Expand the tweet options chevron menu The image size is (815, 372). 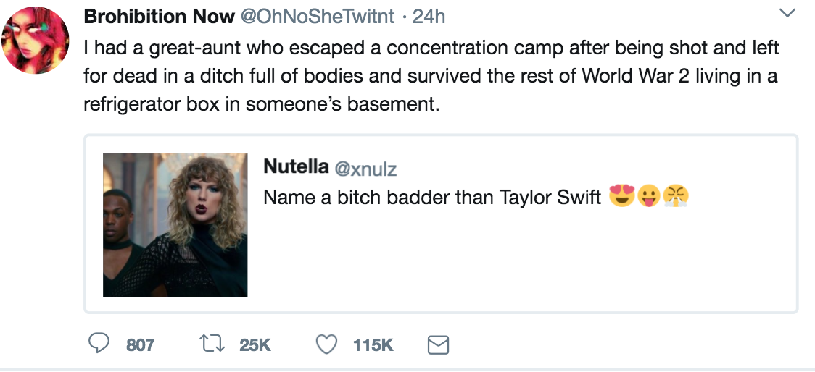point(787,14)
